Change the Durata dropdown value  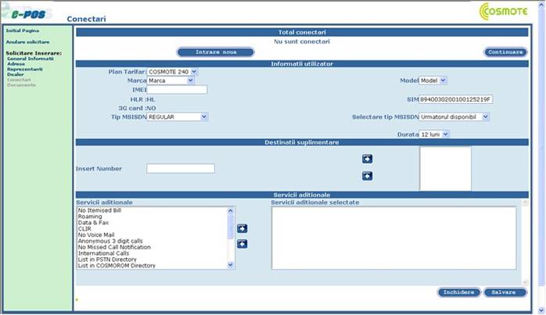coord(434,134)
